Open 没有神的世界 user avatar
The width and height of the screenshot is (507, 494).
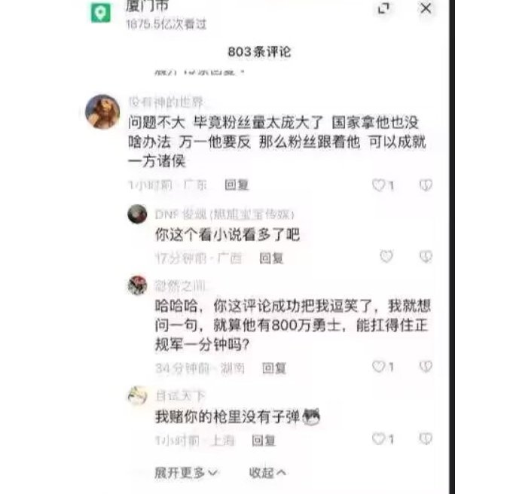(102, 111)
